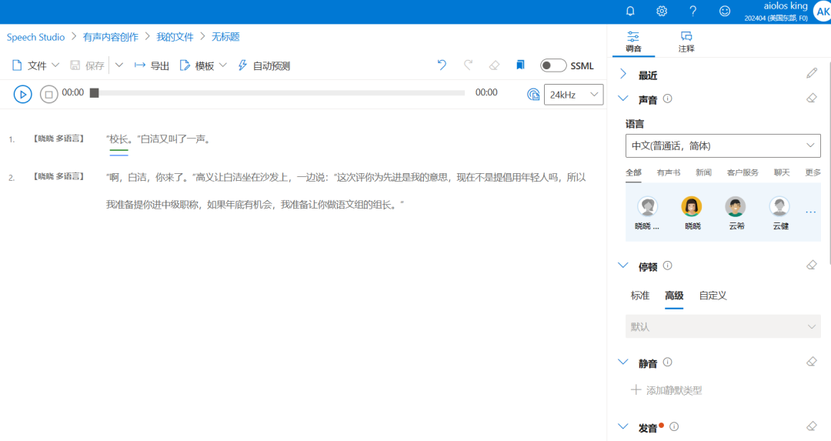Select the 有声书 voice category tab
The width and height of the screenshot is (831, 441).
coord(669,173)
